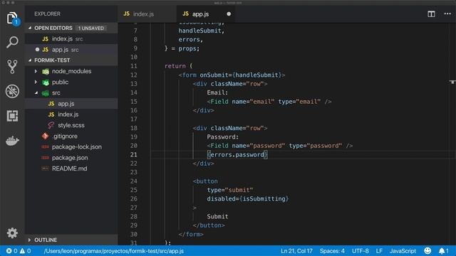
Task: Click unsaved dot next to app.js in Open Editors
Action: [x=37, y=50]
